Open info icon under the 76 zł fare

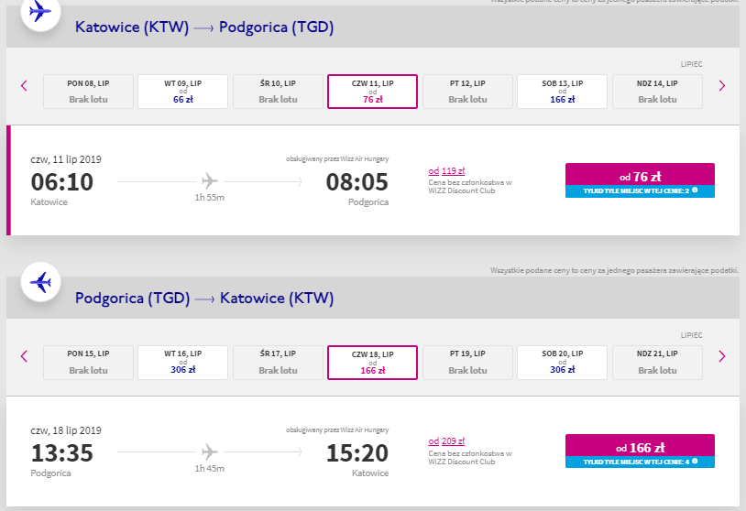coord(695,191)
